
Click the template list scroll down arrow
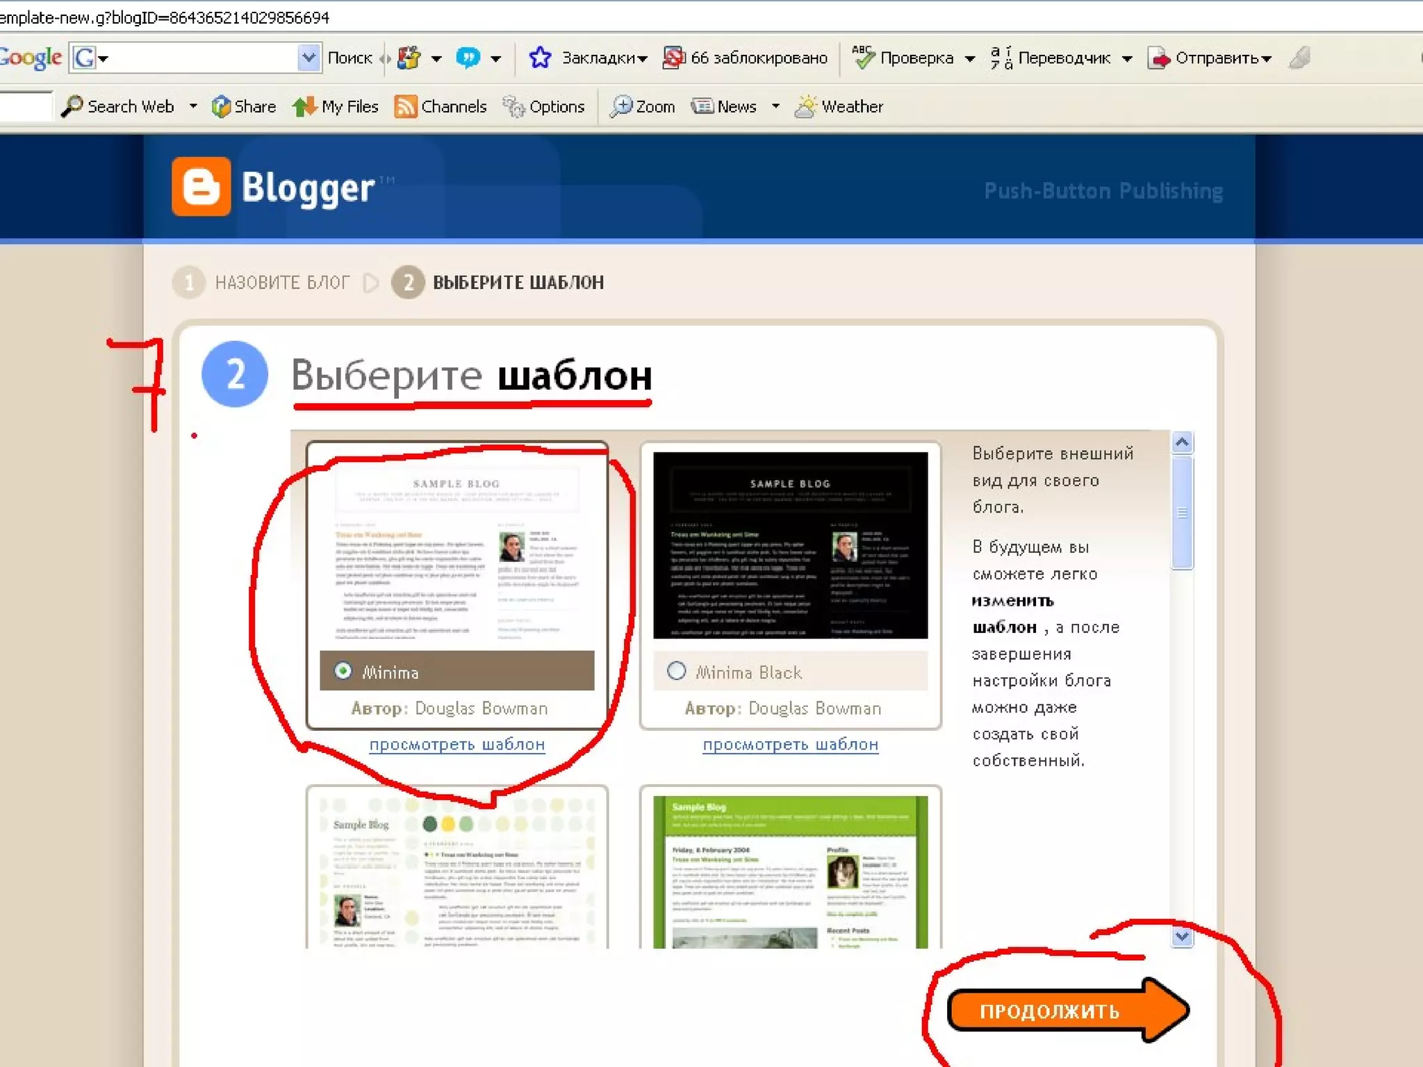click(x=1181, y=936)
